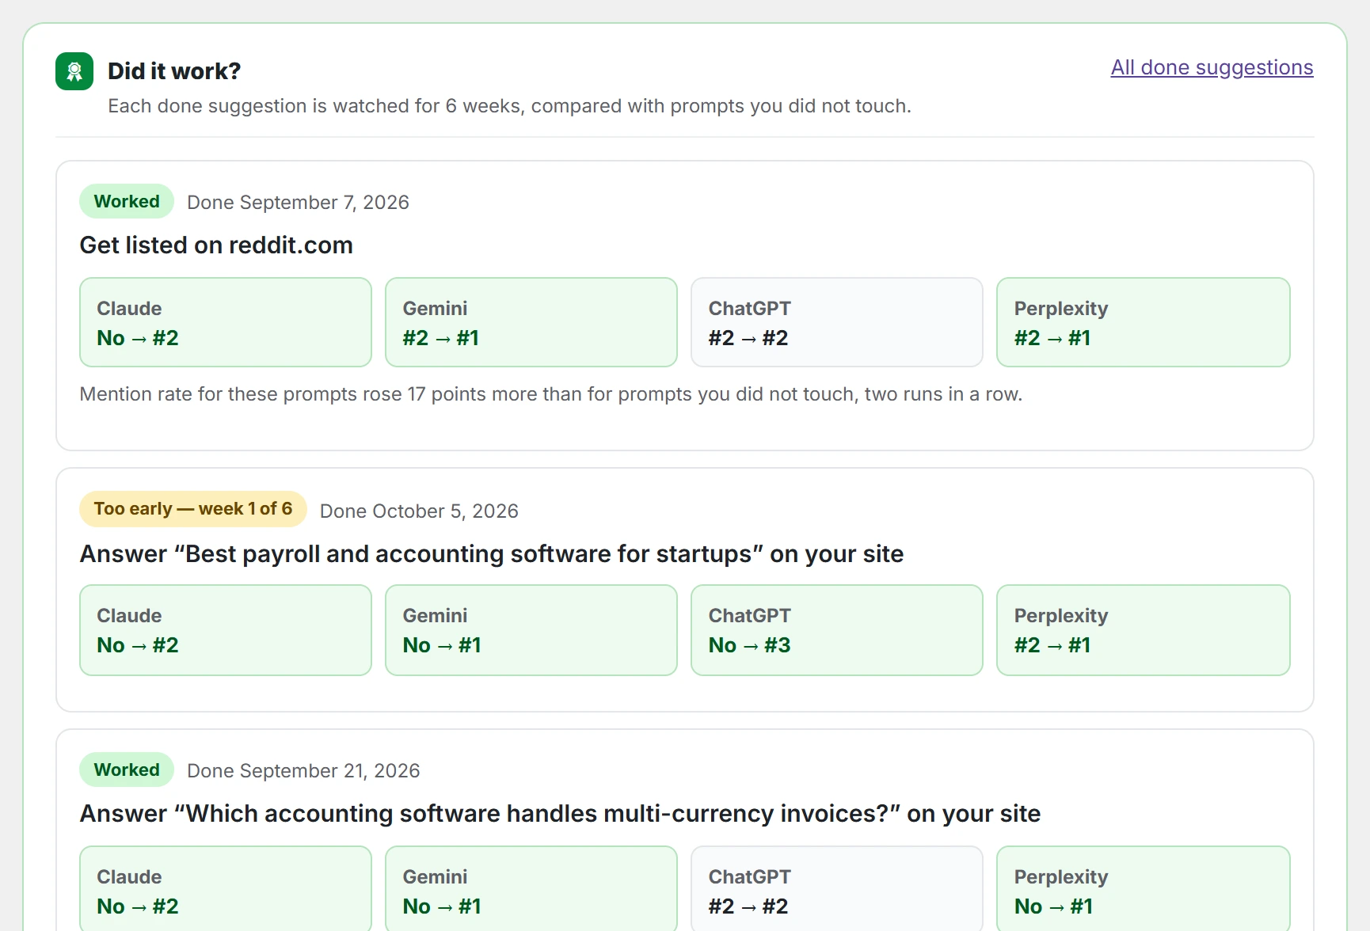Image resolution: width=1370 pixels, height=931 pixels.
Task: Click Worked badge for multi-currency suggestion
Action: 127,769
